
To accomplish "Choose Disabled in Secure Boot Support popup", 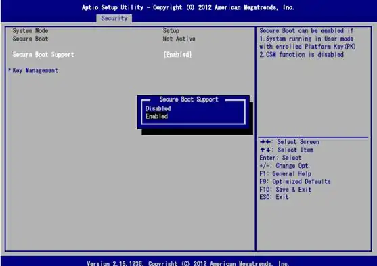I will coord(158,108).
